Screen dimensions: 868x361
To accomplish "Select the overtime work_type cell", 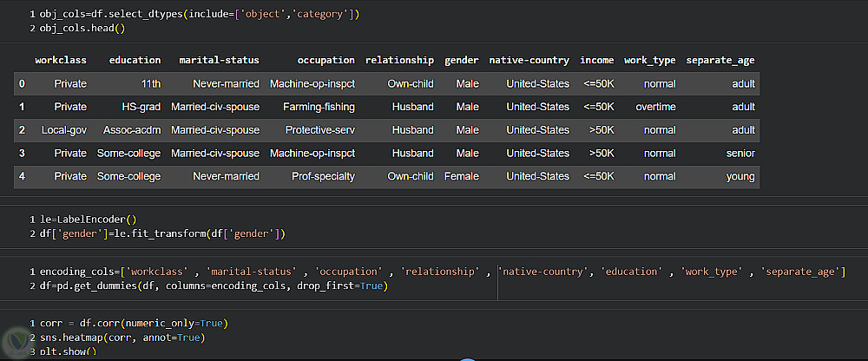I will [654, 107].
